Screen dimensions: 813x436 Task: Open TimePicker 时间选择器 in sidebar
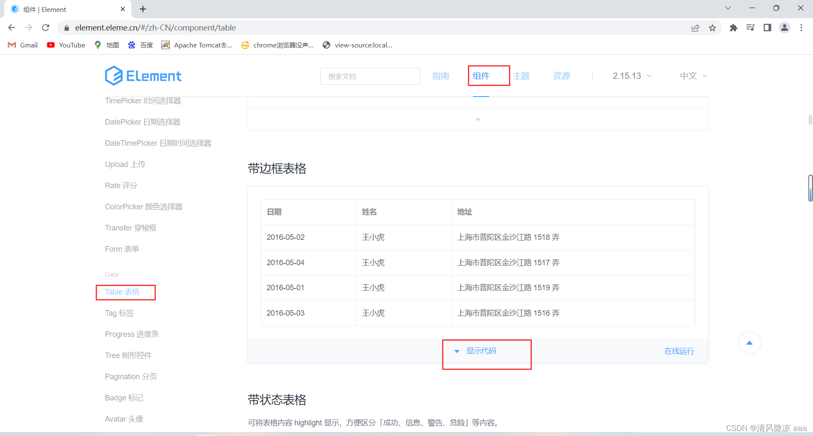click(143, 101)
